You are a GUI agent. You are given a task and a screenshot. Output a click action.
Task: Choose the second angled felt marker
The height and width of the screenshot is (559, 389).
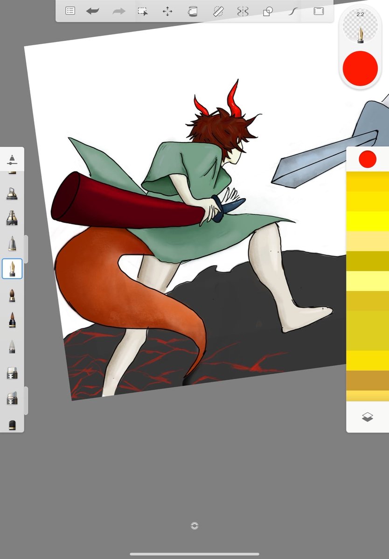tap(12, 398)
